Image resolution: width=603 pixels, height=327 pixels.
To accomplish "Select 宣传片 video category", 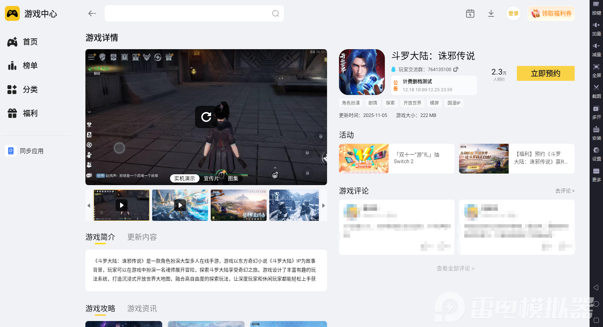I will pyautogui.click(x=211, y=178).
